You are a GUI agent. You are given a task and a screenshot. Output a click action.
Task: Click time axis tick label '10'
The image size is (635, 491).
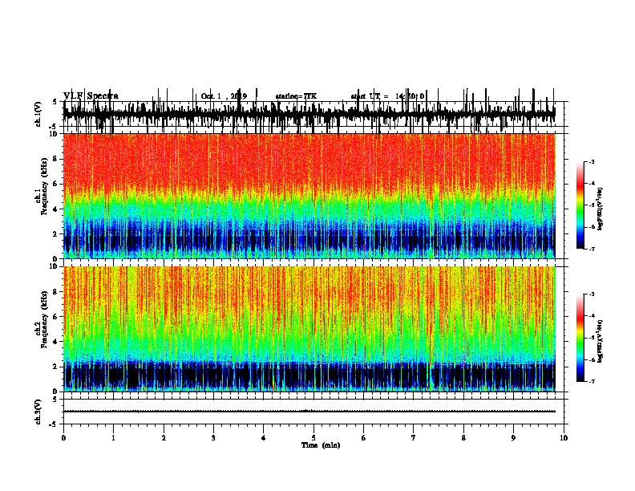pyautogui.click(x=564, y=438)
